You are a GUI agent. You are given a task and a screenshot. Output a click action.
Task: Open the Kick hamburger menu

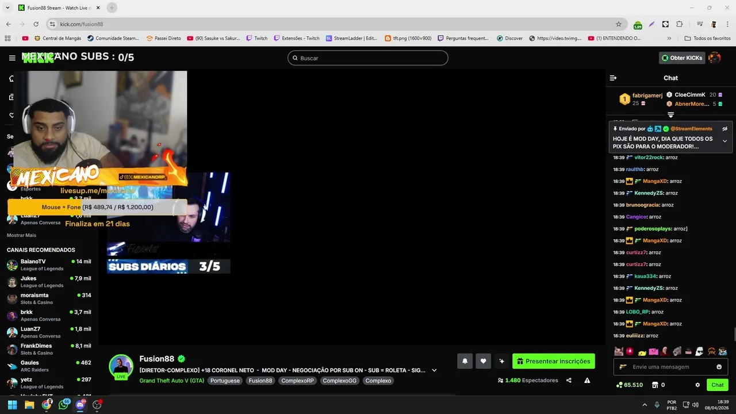pyautogui.click(x=12, y=57)
